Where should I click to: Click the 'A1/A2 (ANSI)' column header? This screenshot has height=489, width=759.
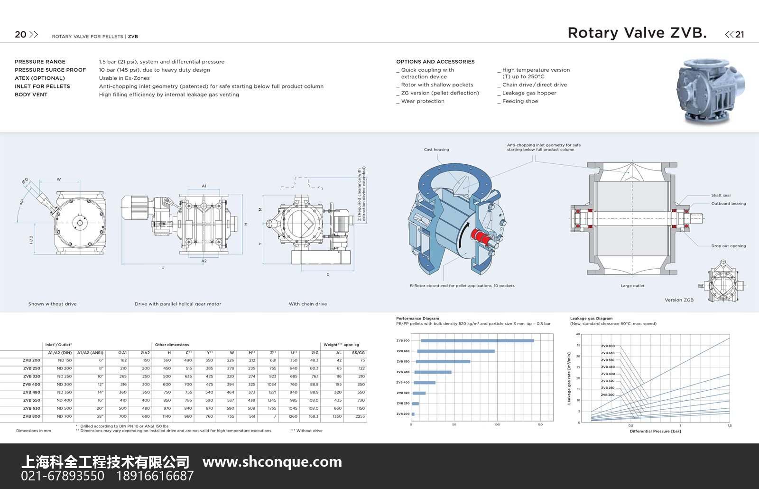click(x=90, y=353)
